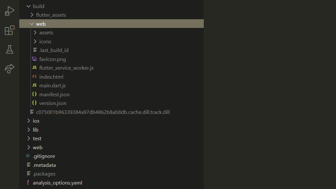
Task: Expand the assets folder chevron
Action: click(35, 32)
